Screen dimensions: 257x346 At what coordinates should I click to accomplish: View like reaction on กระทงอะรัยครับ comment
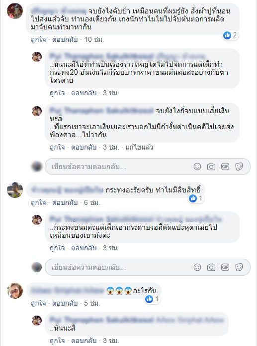196,198
